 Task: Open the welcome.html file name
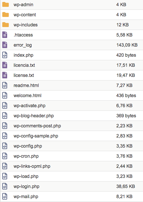tap(28, 95)
